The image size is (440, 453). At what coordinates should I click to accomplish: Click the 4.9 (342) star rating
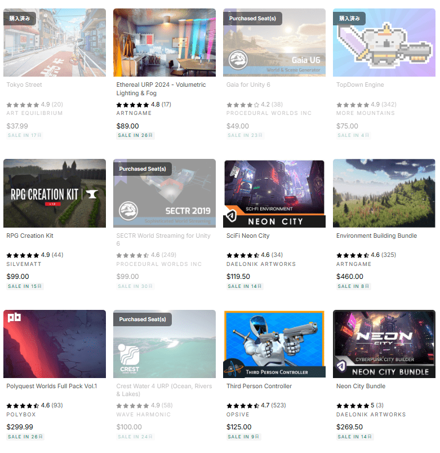click(366, 104)
